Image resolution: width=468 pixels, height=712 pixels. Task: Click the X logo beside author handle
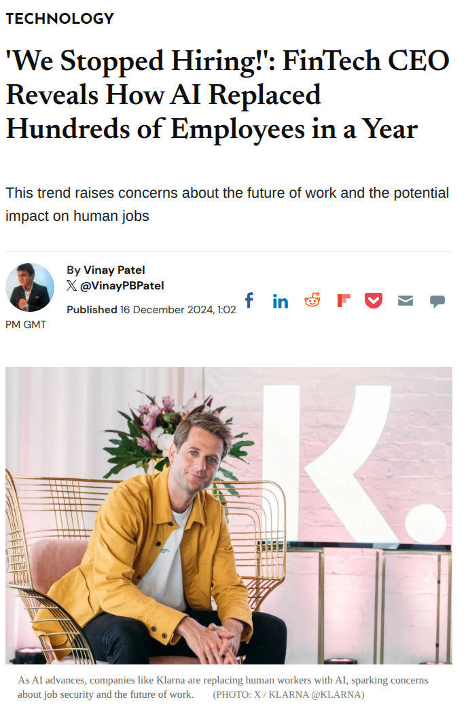coord(72,286)
